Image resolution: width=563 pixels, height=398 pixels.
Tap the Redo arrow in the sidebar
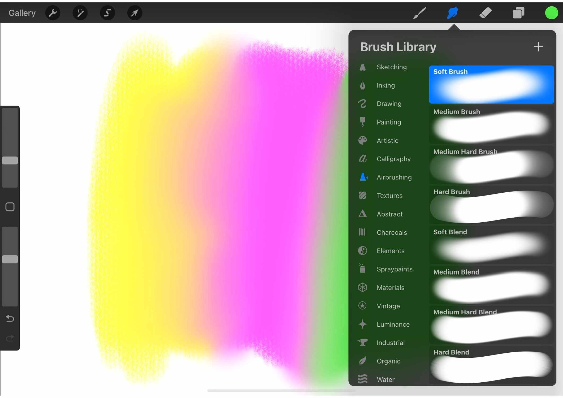(x=10, y=338)
